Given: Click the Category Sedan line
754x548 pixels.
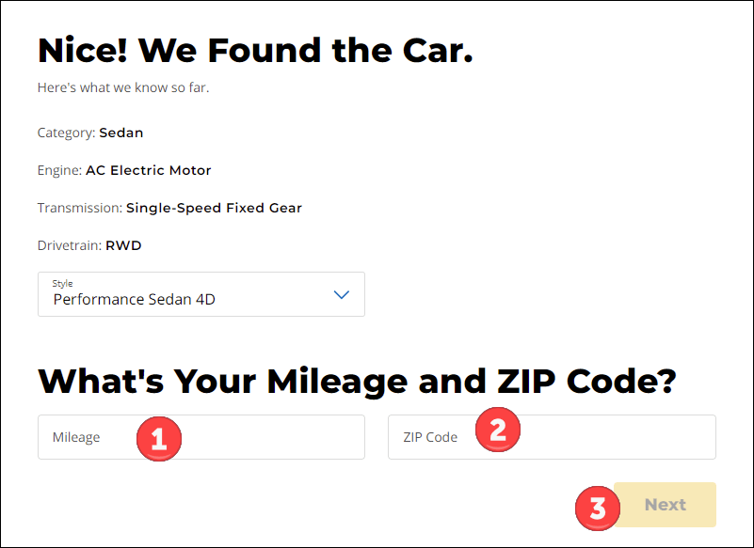Looking at the screenshot, I should (90, 133).
